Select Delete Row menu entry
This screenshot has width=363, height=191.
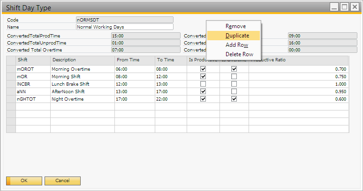[x=239, y=54]
